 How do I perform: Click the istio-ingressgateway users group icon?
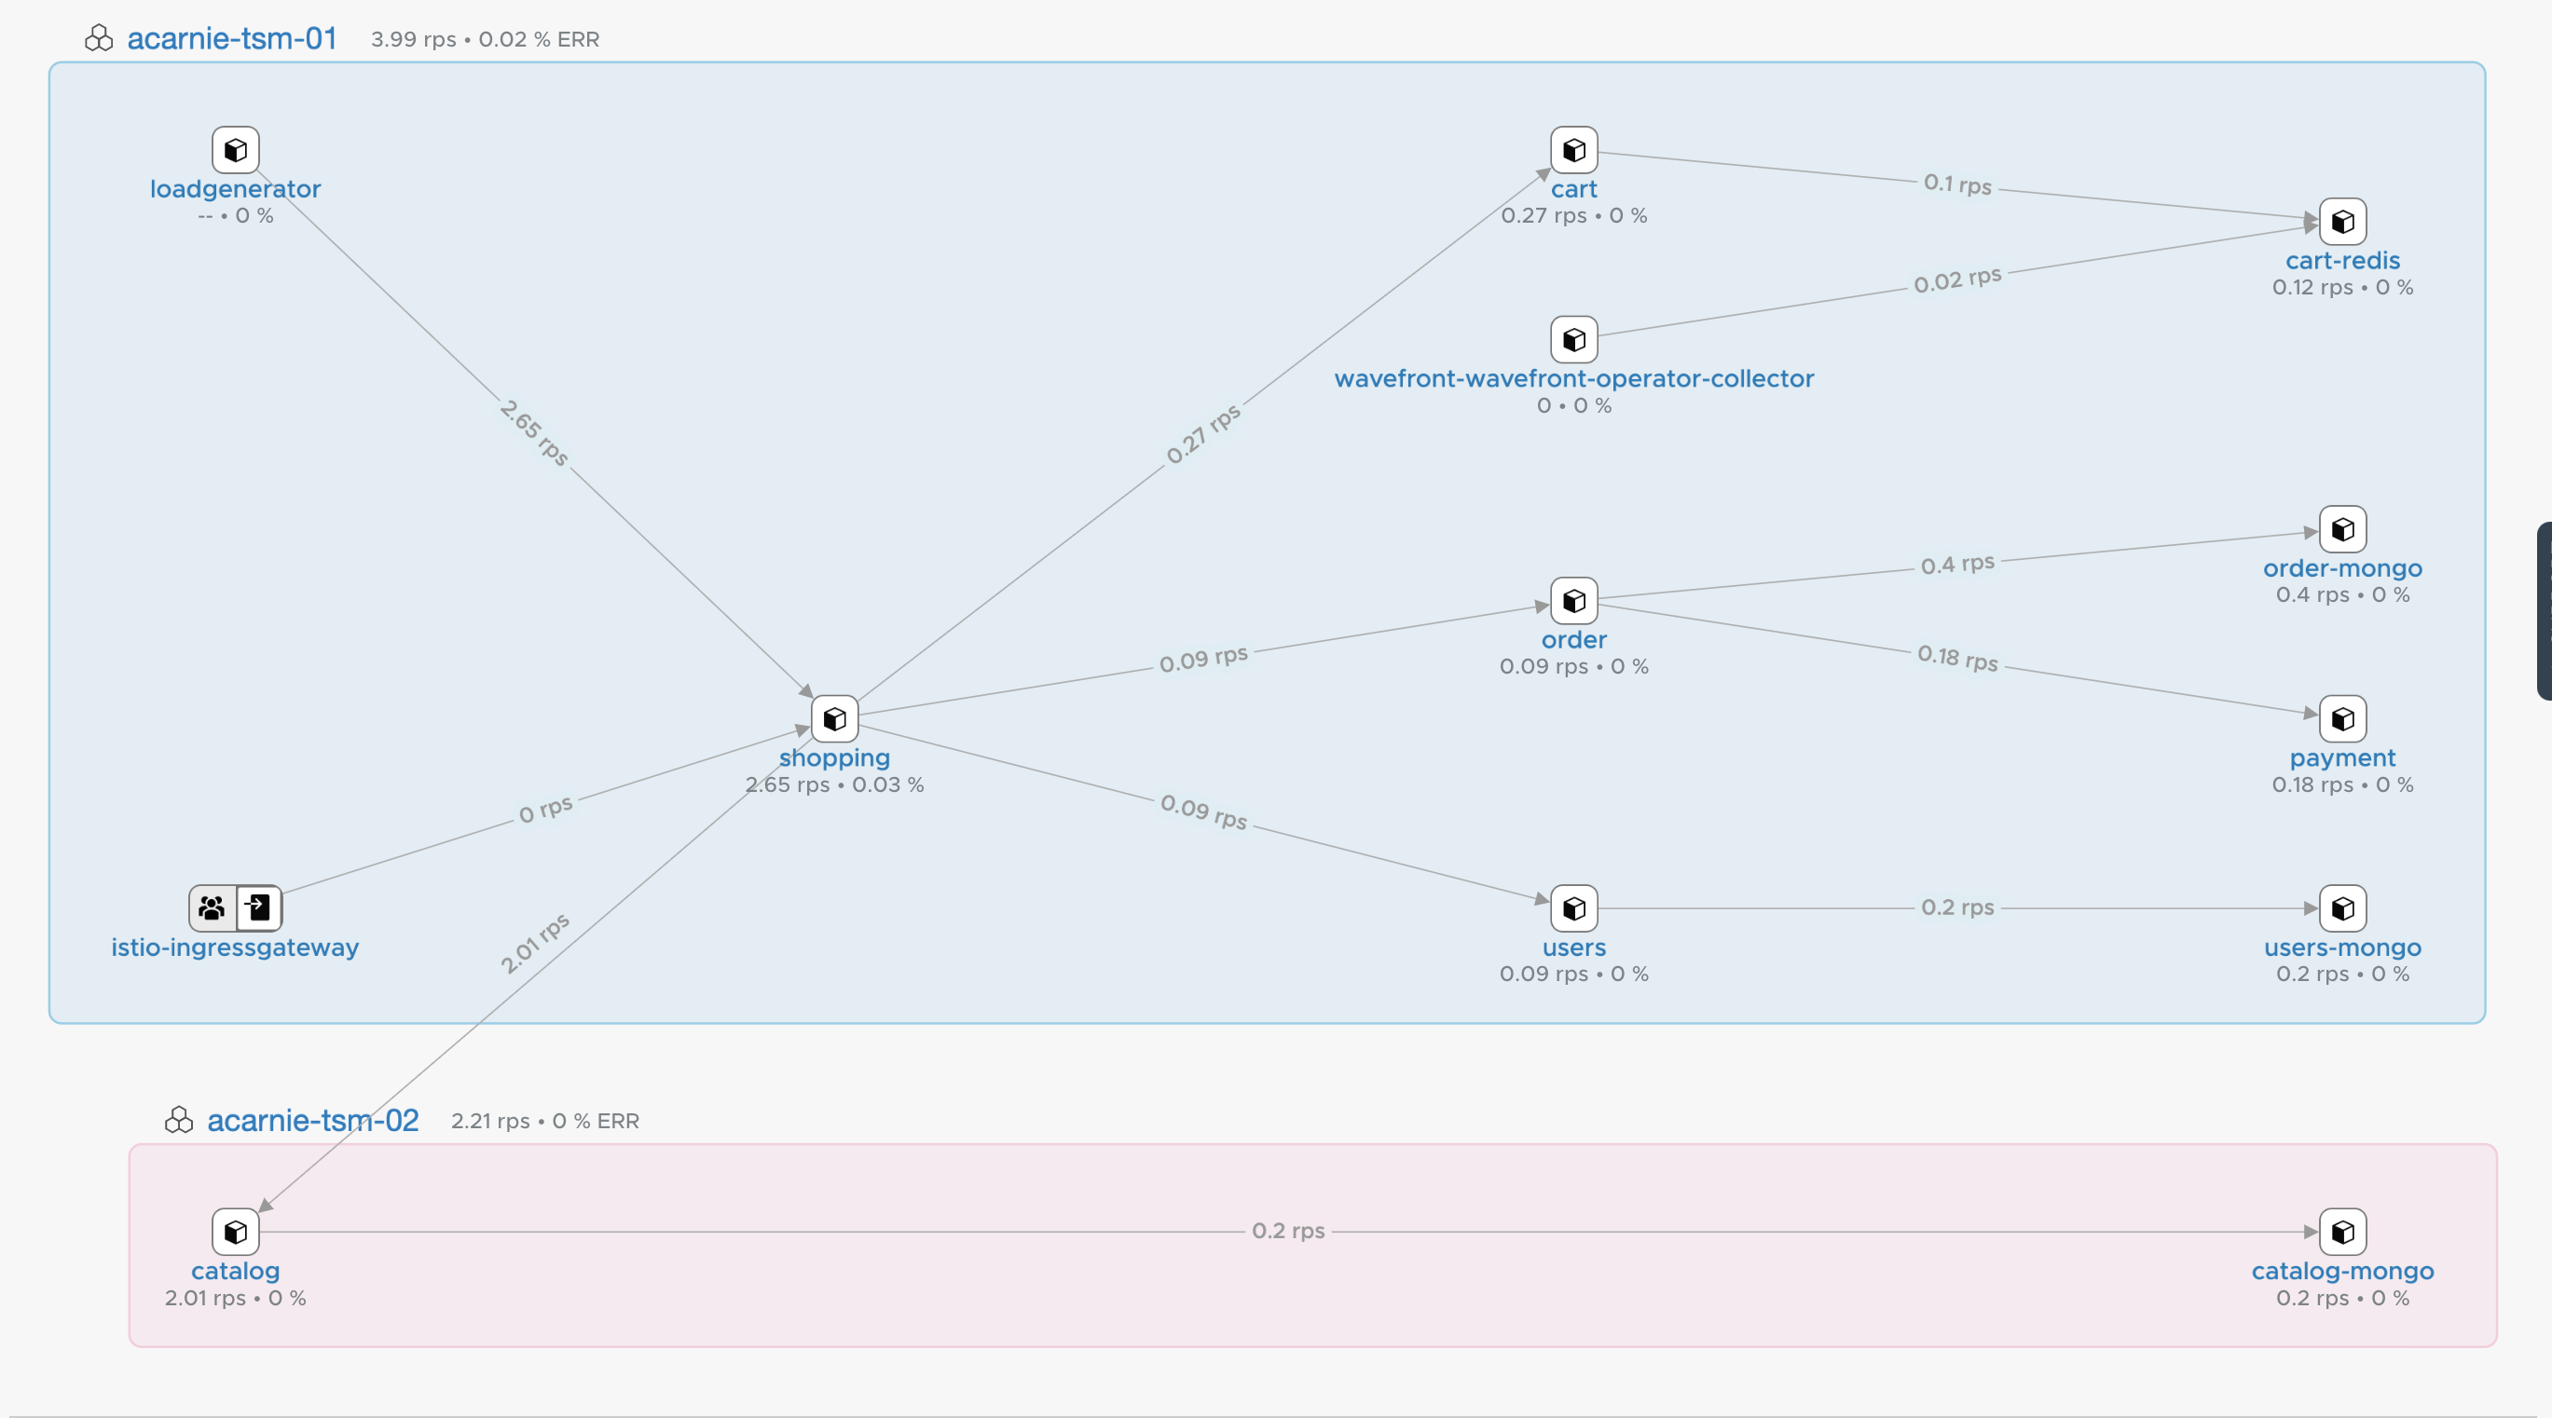coord(212,908)
